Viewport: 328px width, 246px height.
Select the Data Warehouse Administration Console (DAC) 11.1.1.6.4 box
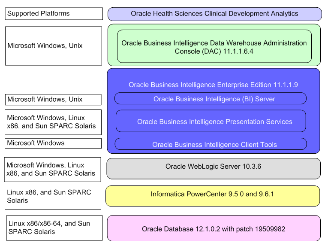pos(214,46)
